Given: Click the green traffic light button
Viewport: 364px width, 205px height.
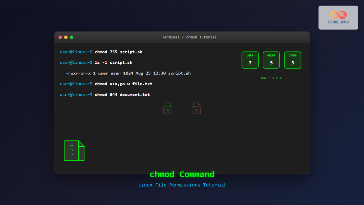Looking at the screenshot, I should 71,37.
